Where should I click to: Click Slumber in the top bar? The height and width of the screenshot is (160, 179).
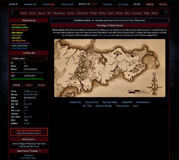pos(163,4)
